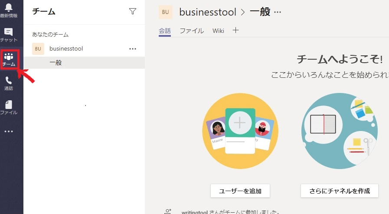Click the BU team avatar in channel header
This screenshot has height=214, width=389.
[x=166, y=12]
